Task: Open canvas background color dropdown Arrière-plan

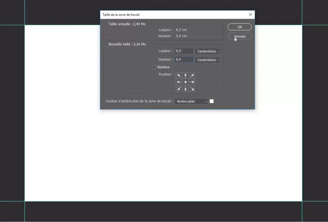Action: 192,101
